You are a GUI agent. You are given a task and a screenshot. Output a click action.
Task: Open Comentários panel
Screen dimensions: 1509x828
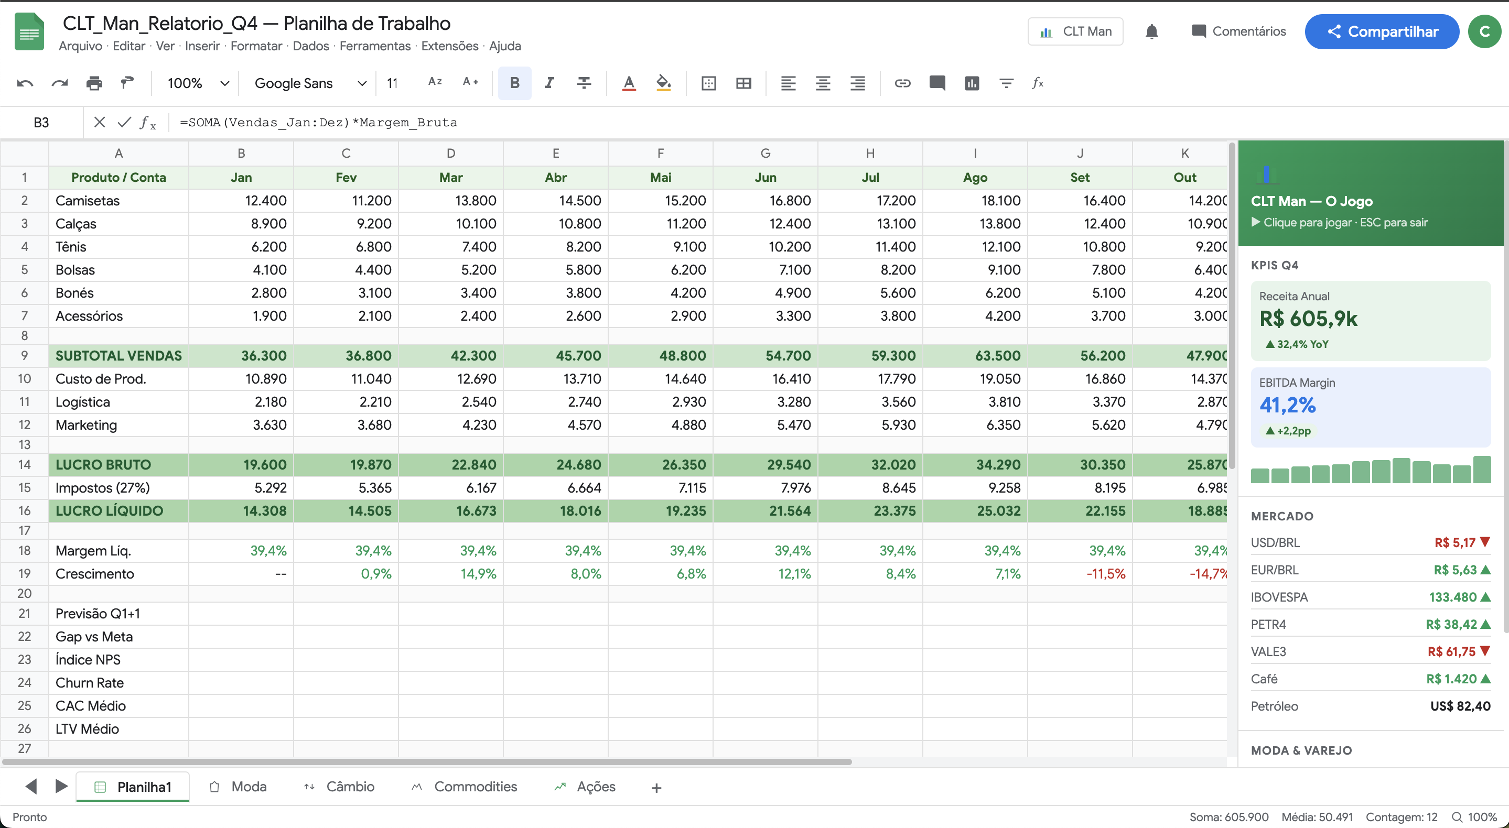pos(1238,31)
